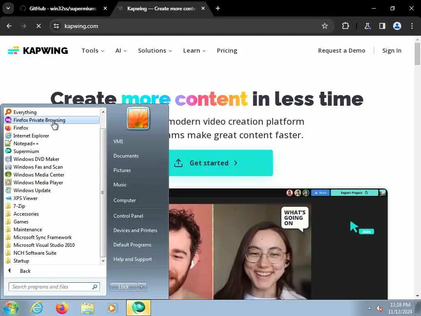Image resolution: width=421 pixels, height=316 pixels.
Task: Expand the 7-Zip folder
Action: coord(19,206)
